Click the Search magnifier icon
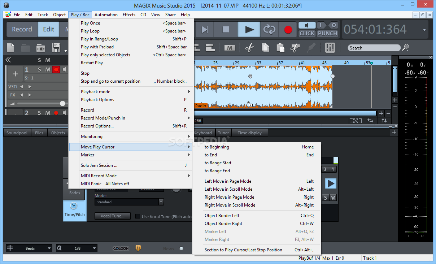This screenshot has width=436, height=264. click(x=406, y=47)
